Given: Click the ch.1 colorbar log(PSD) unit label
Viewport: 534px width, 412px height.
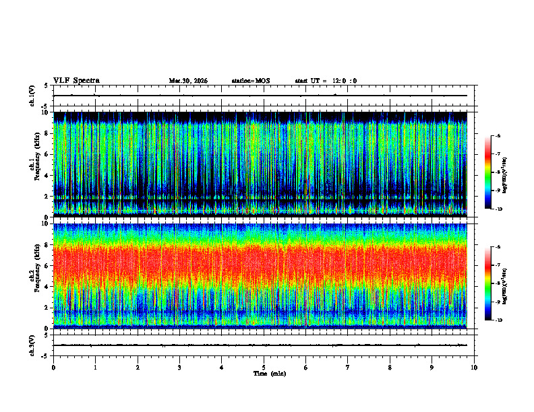Looking at the screenshot, I should point(505,176).
